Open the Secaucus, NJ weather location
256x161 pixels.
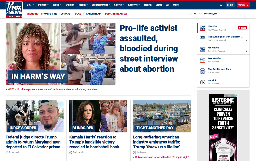[x=210, y=14]
